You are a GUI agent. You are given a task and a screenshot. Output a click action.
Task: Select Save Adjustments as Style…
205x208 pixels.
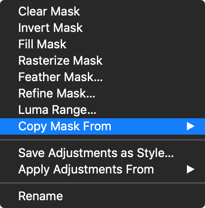[102, 153]
